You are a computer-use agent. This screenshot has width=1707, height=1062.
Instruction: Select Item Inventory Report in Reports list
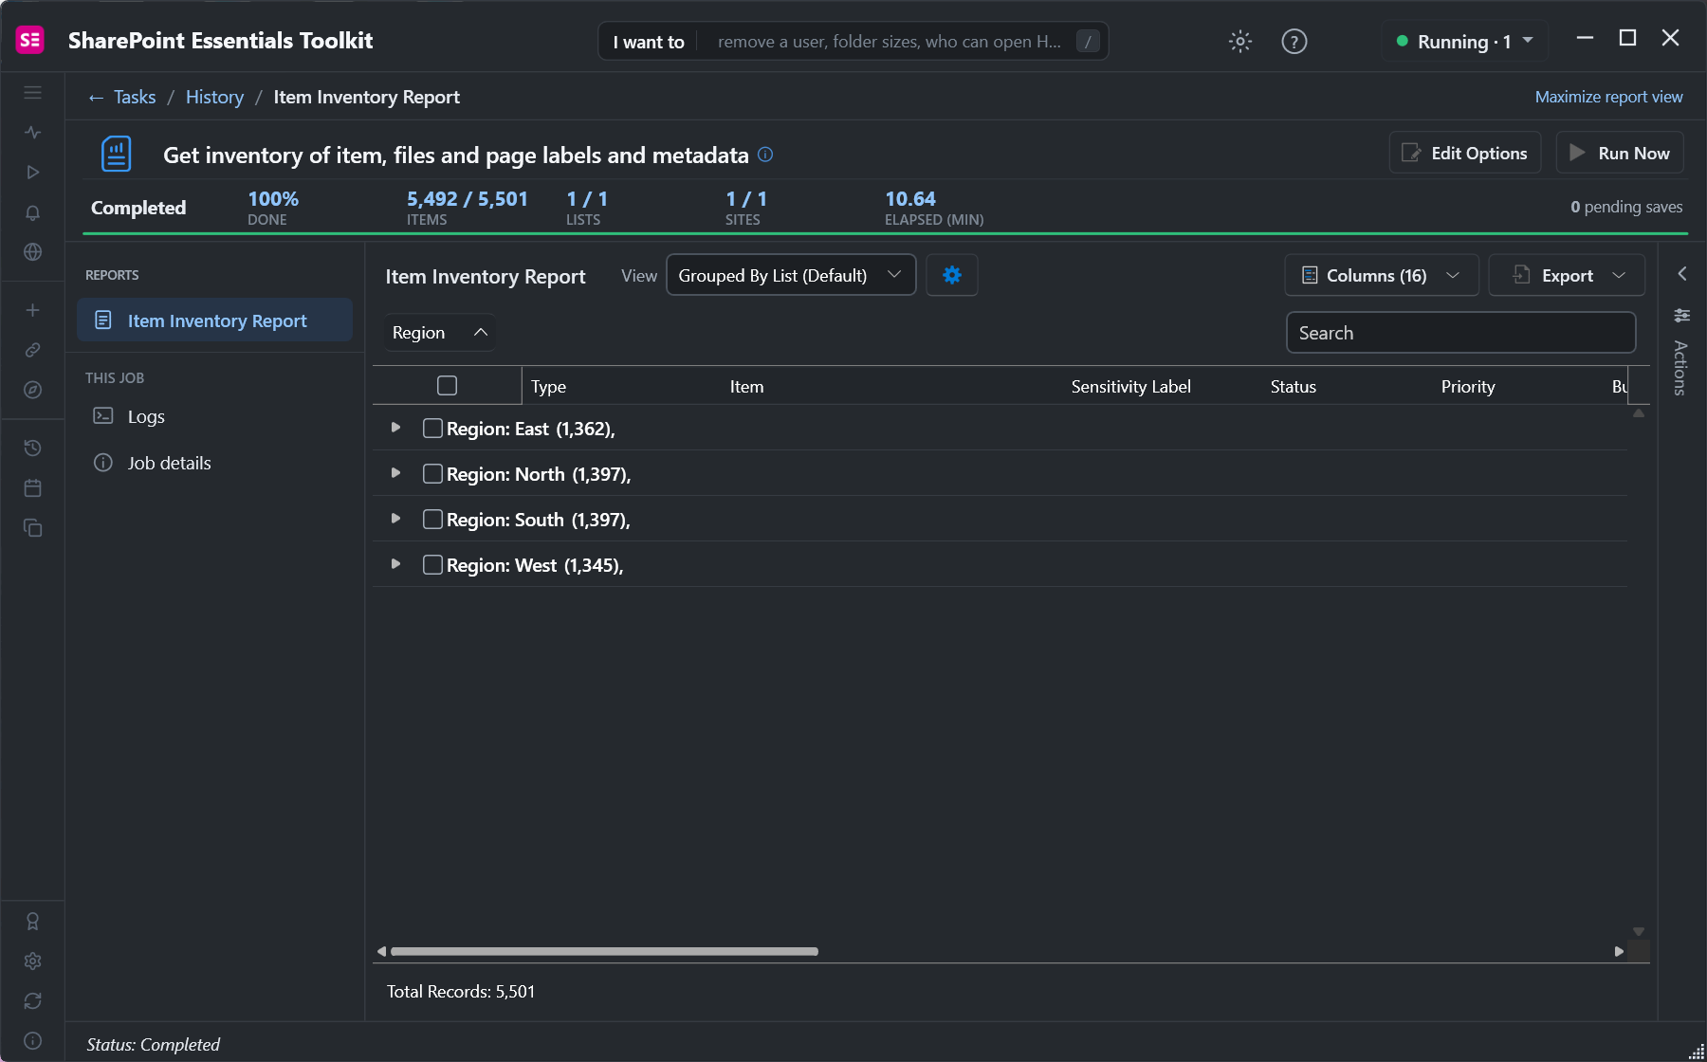click(x=214, y=320)
